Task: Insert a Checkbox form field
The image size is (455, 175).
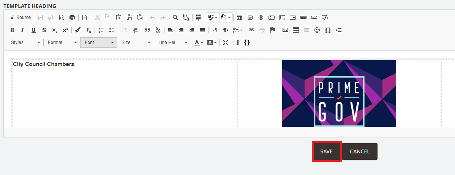Action: tap(250, 18)
